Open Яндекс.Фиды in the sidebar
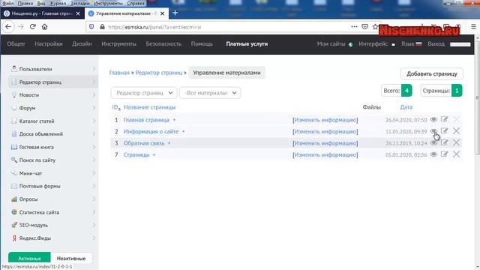 pos(35,238)
